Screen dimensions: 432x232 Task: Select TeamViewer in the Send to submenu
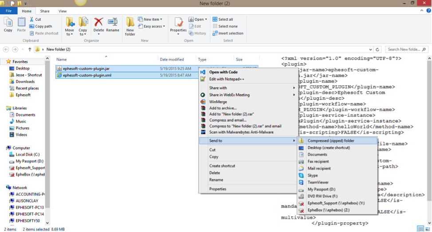click(318, 182)
